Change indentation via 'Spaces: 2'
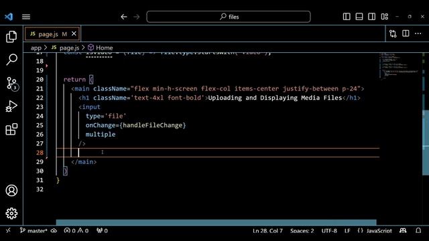 302,231
